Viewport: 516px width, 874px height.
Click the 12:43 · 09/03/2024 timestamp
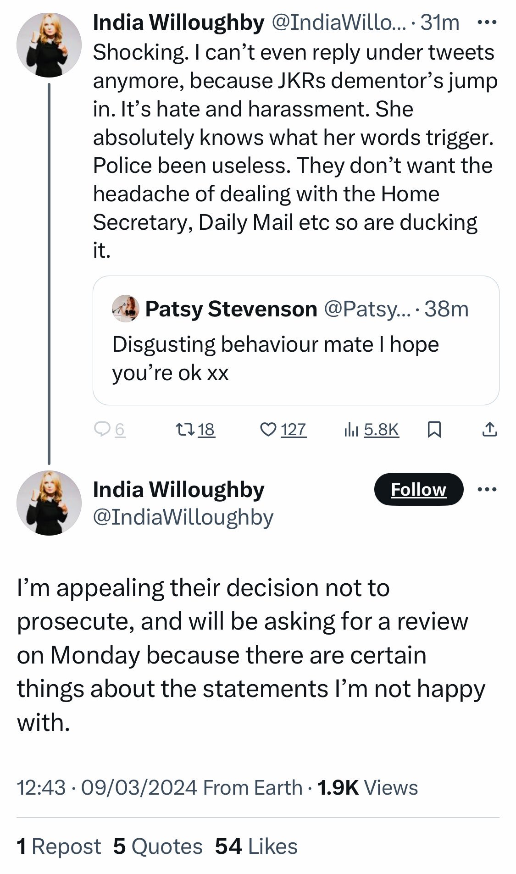point(107,787)
